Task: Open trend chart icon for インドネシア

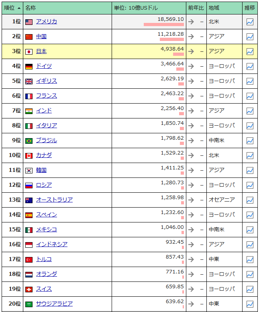Action: [250, 245]
